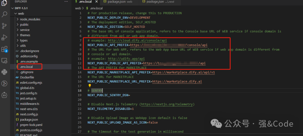Follow the cloud.dify.ai/console/api example link
303x136 pixels.
[137, 40]
